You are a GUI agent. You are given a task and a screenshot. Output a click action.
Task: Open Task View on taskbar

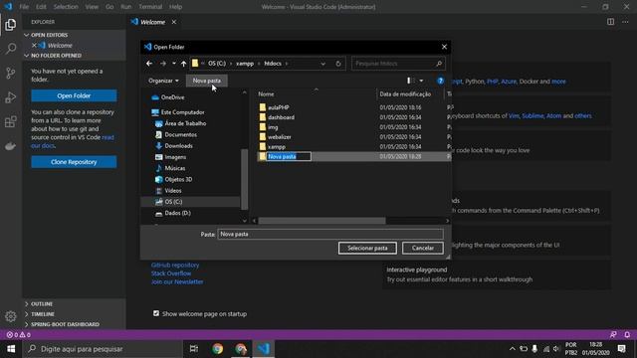coord(194,349)
